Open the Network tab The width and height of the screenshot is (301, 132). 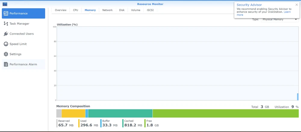107,10
